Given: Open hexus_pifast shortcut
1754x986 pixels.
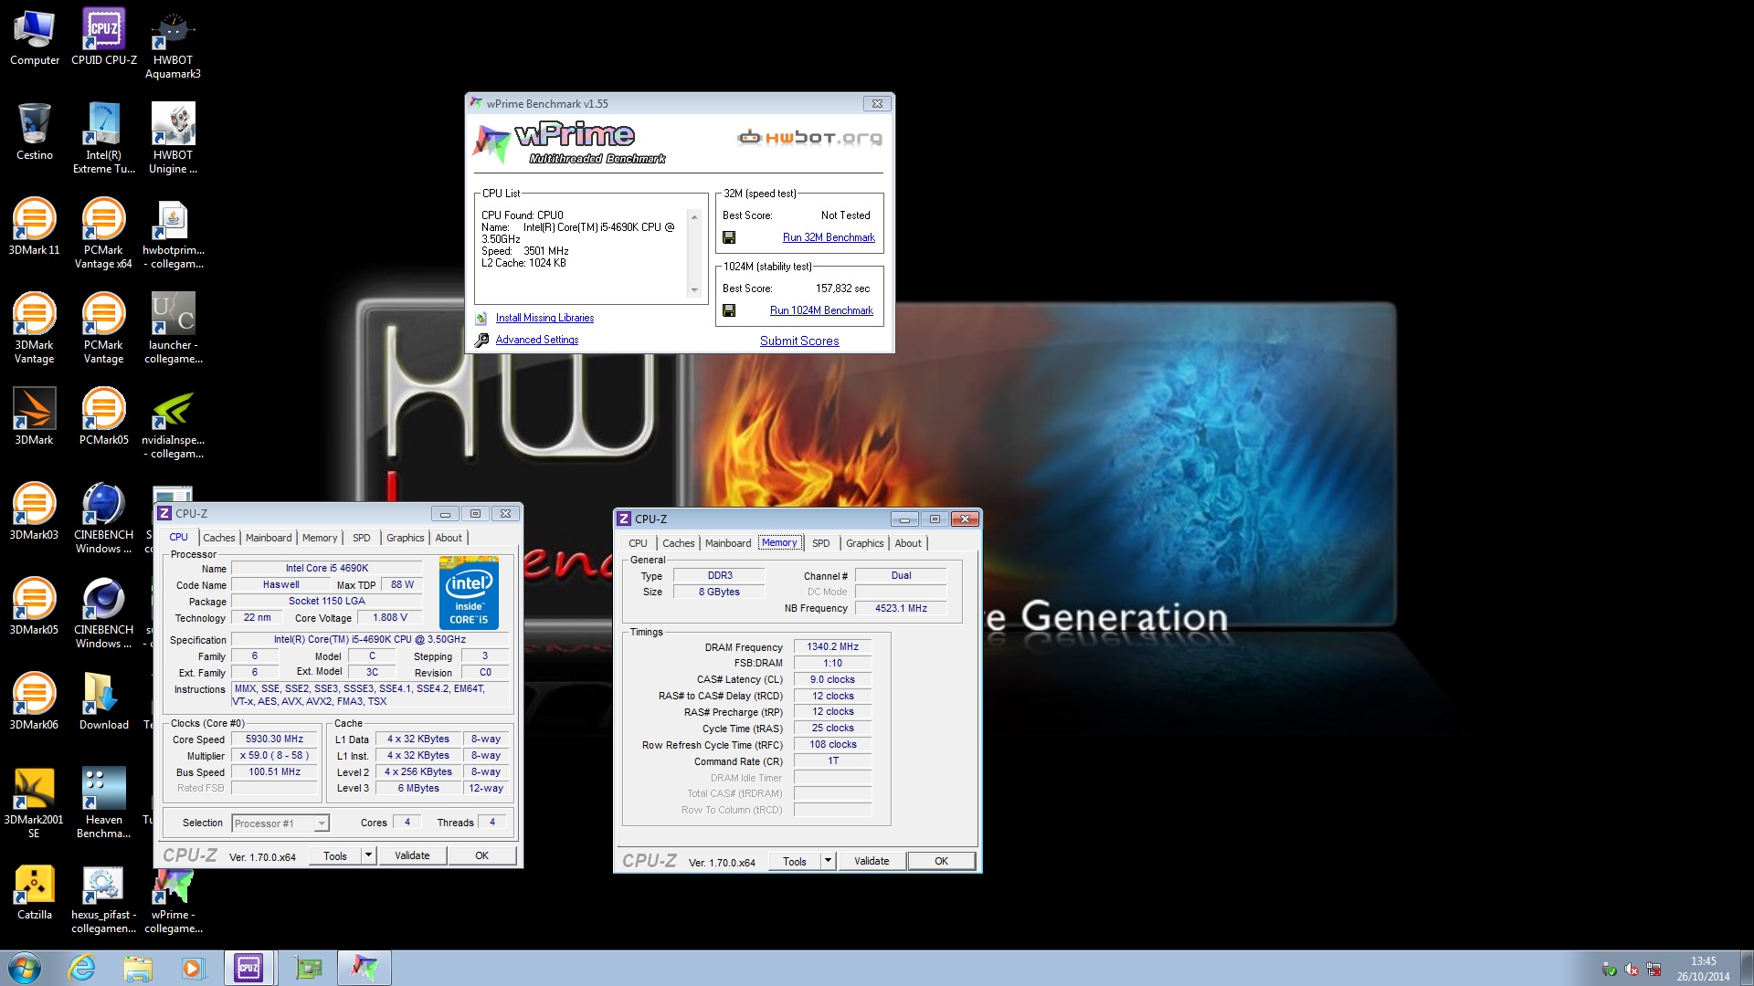Looking at the screenshot, I should click(x=103, y=898).
